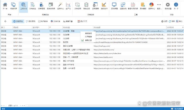This screenshot has width=184, height=110.
Task: Click the 远程协助 remote assistance icon
Action: (123, 6)
